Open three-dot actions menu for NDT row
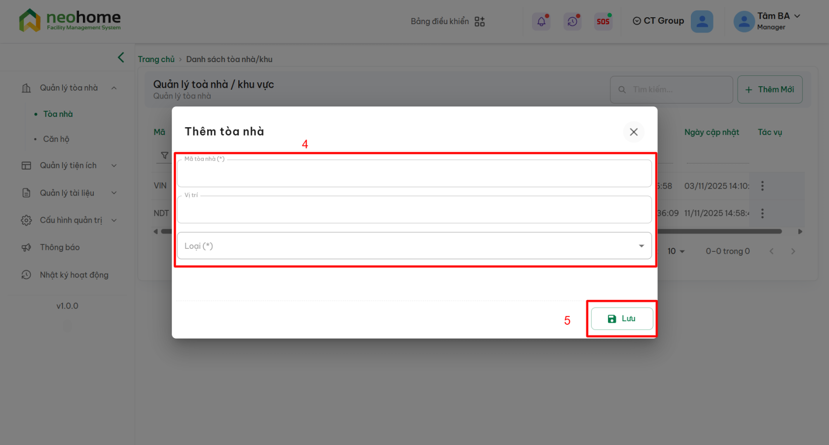The image size is (829, 445). 762,213
